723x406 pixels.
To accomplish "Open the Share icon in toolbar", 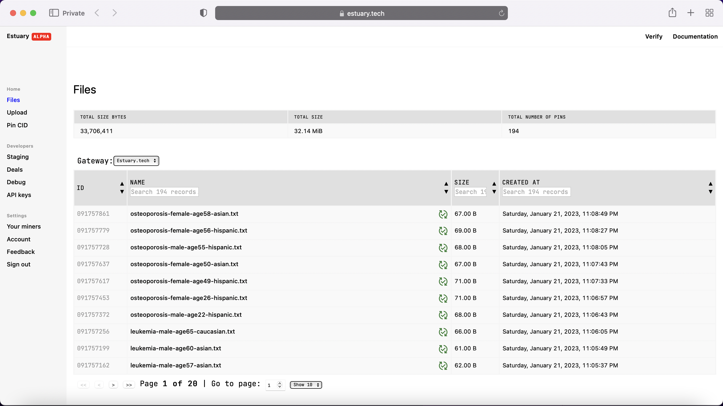I will pyautogui.click(x=672, y=13).
